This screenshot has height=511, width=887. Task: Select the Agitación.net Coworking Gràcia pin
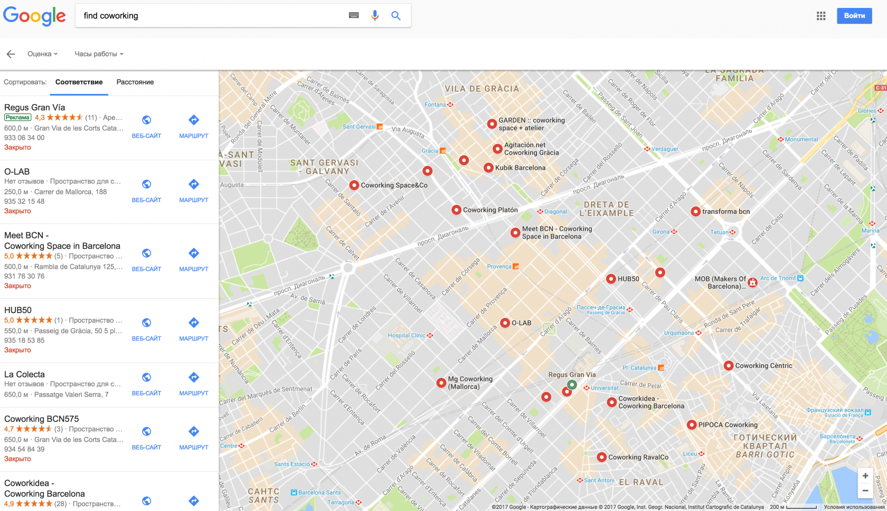pyautogui.click(x=497, y=149)
